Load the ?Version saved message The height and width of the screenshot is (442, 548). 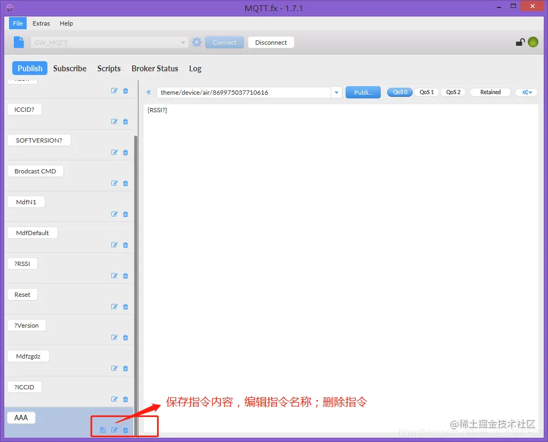(27, 326)
